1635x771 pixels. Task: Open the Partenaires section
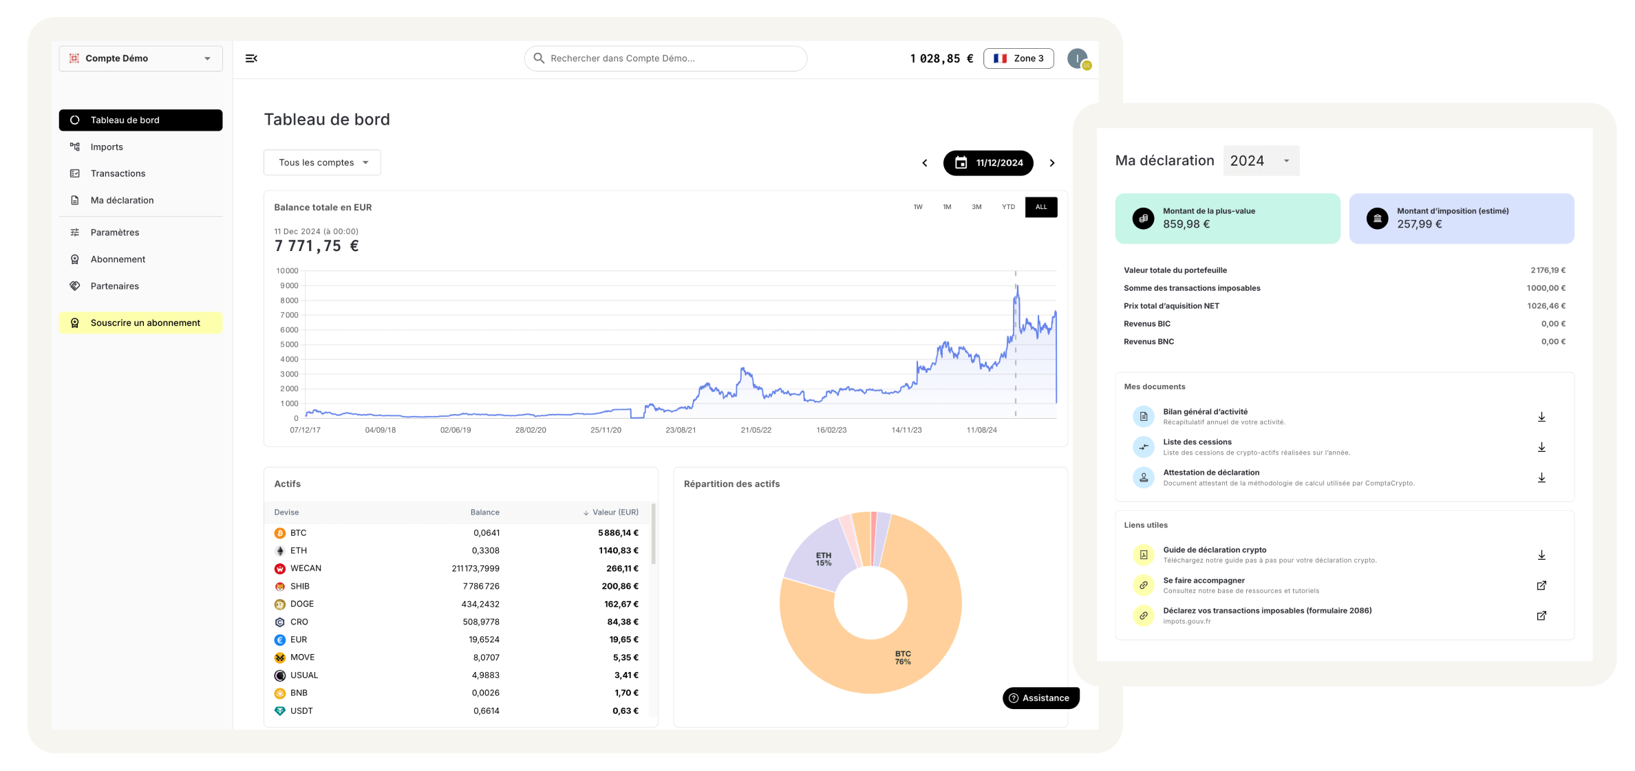(x=115, y=285)
